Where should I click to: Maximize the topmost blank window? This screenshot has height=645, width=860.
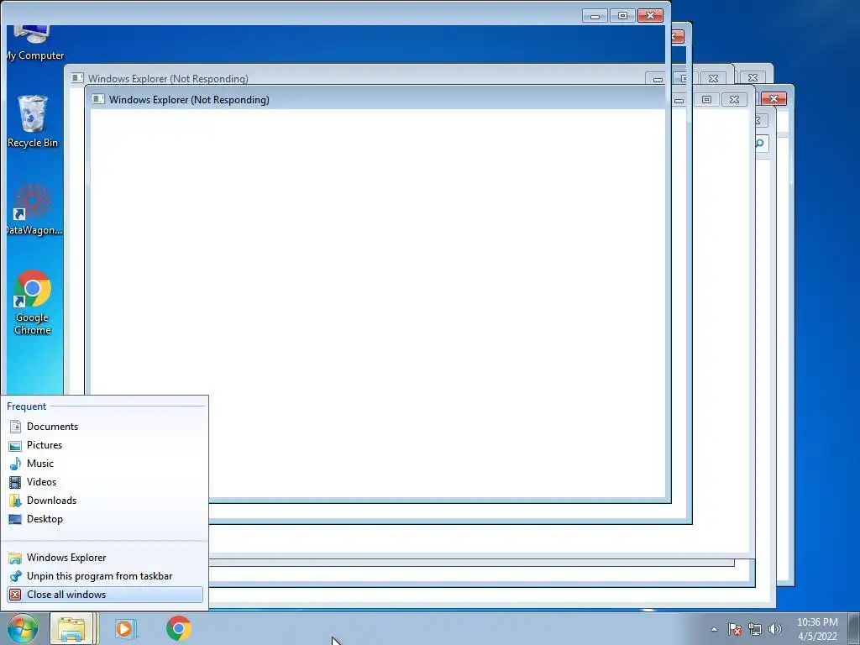point(622,15)
